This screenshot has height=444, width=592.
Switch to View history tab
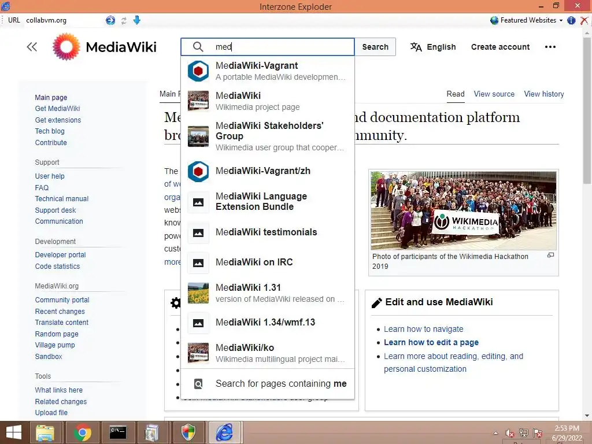543,94
